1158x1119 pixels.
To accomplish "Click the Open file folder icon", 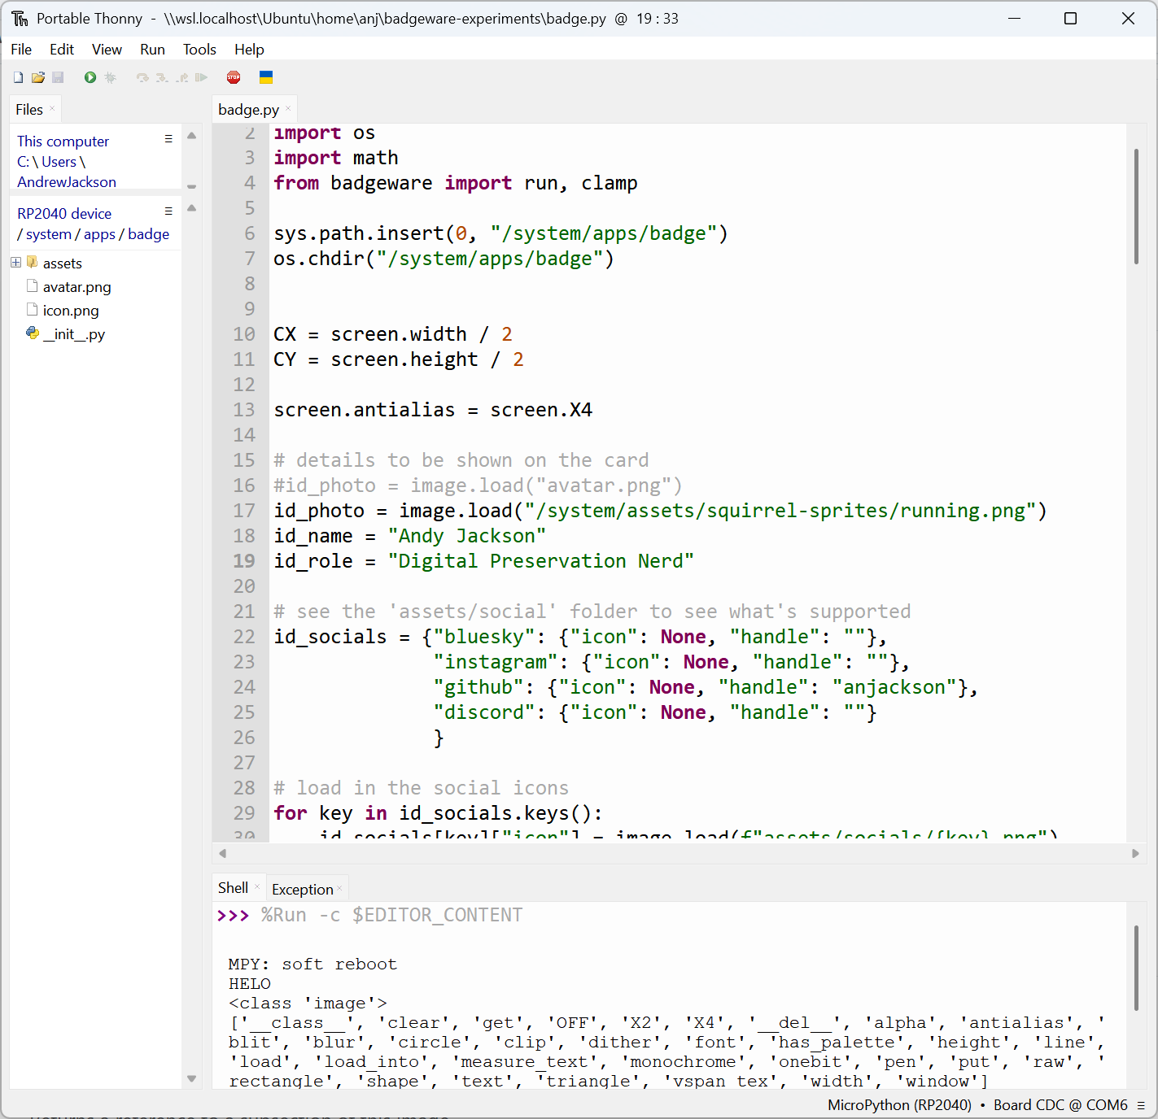I will (38, 77).
